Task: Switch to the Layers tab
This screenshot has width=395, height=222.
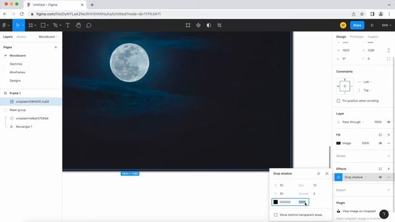Action: click(8, 37)
